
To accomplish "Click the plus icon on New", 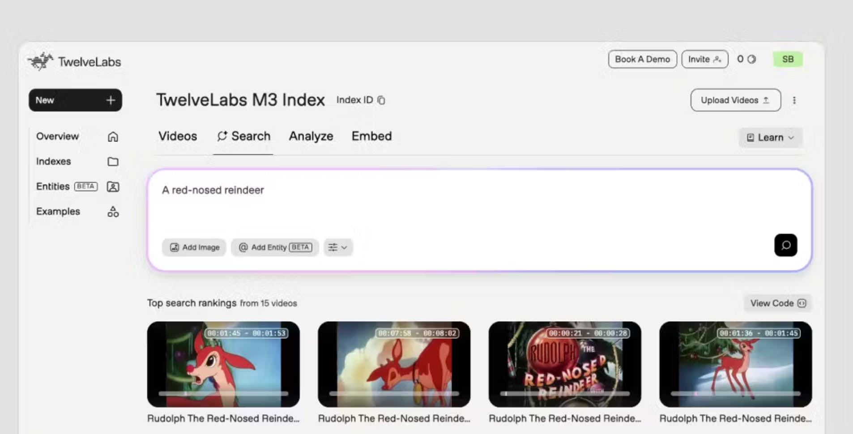I will (111, 100).
